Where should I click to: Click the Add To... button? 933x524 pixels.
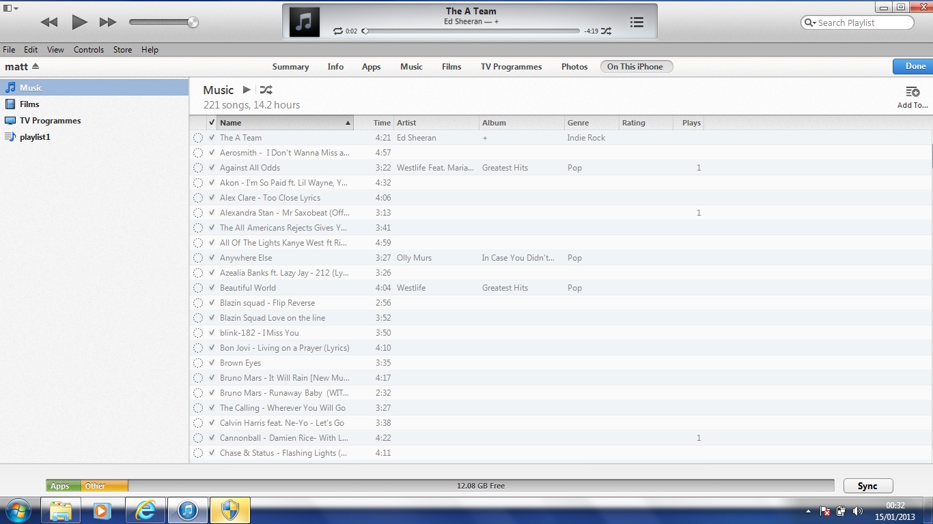[x=913, y=97]
